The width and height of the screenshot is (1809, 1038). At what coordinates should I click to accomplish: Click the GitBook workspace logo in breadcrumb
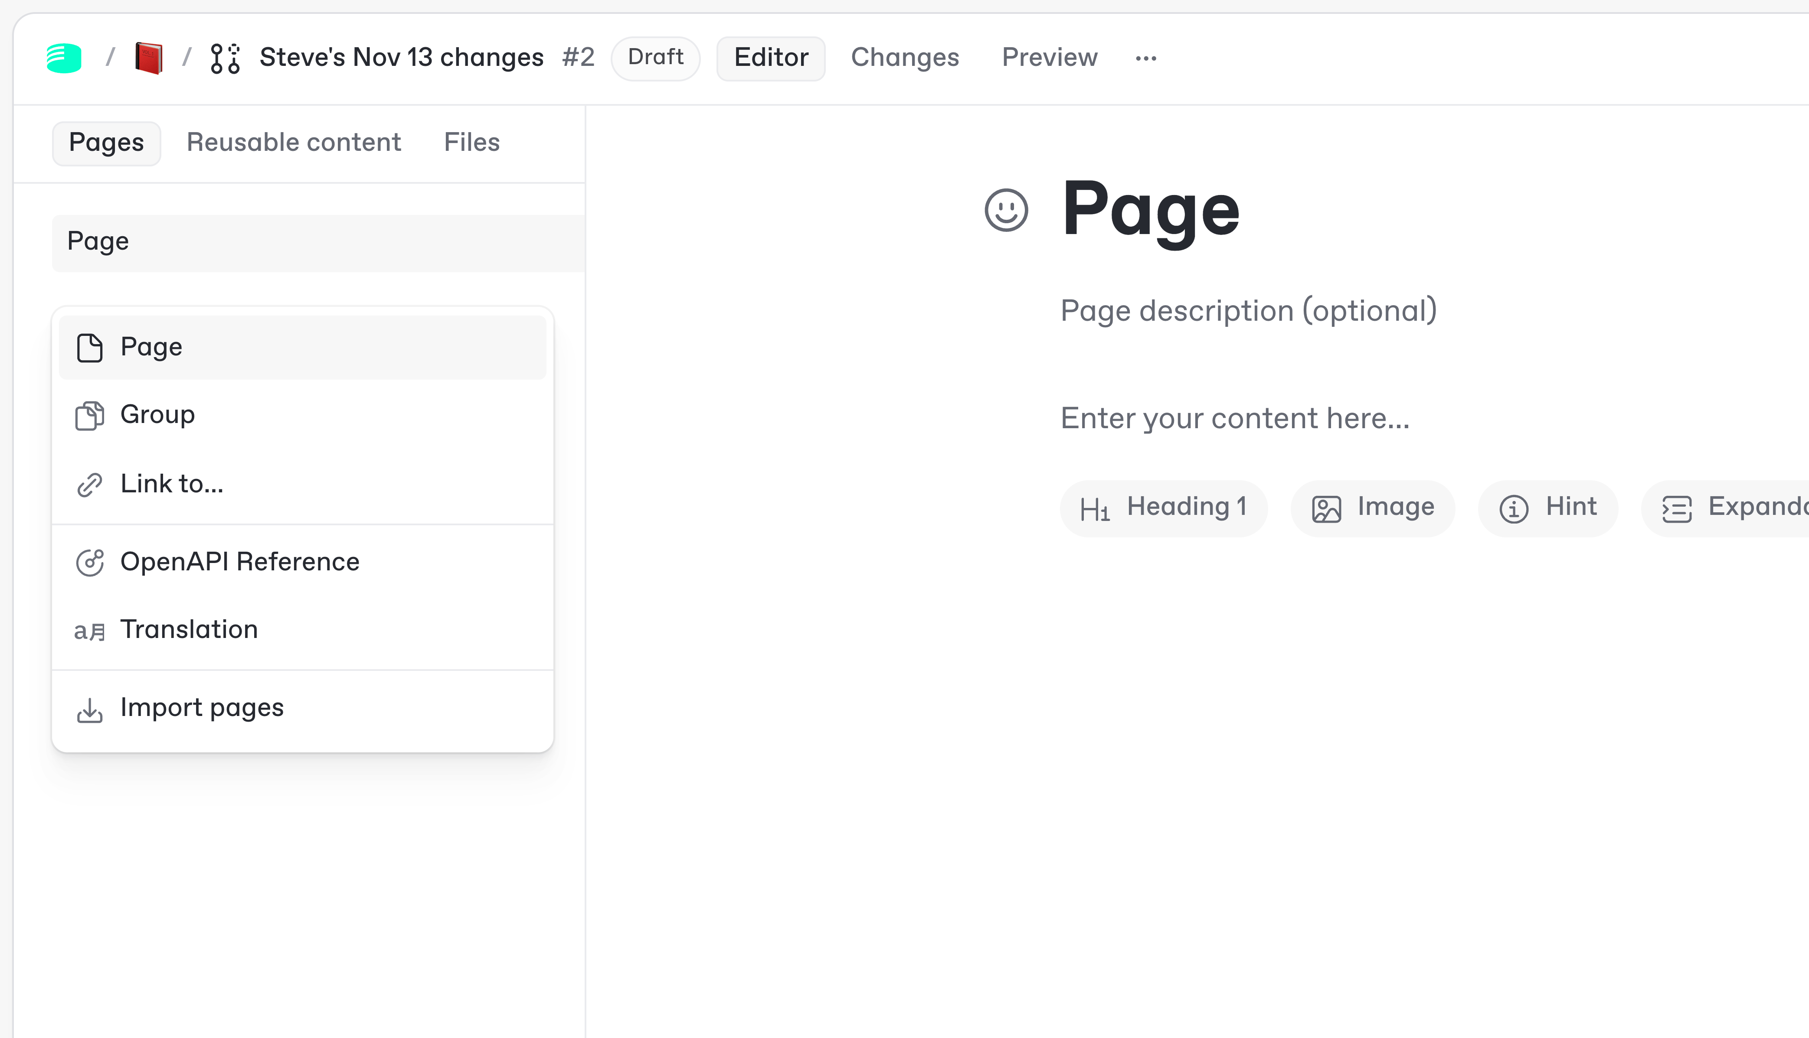click(64, 58)
